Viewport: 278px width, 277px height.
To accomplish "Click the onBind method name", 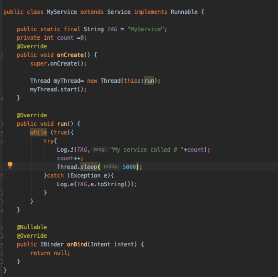I will pos(77,244).
